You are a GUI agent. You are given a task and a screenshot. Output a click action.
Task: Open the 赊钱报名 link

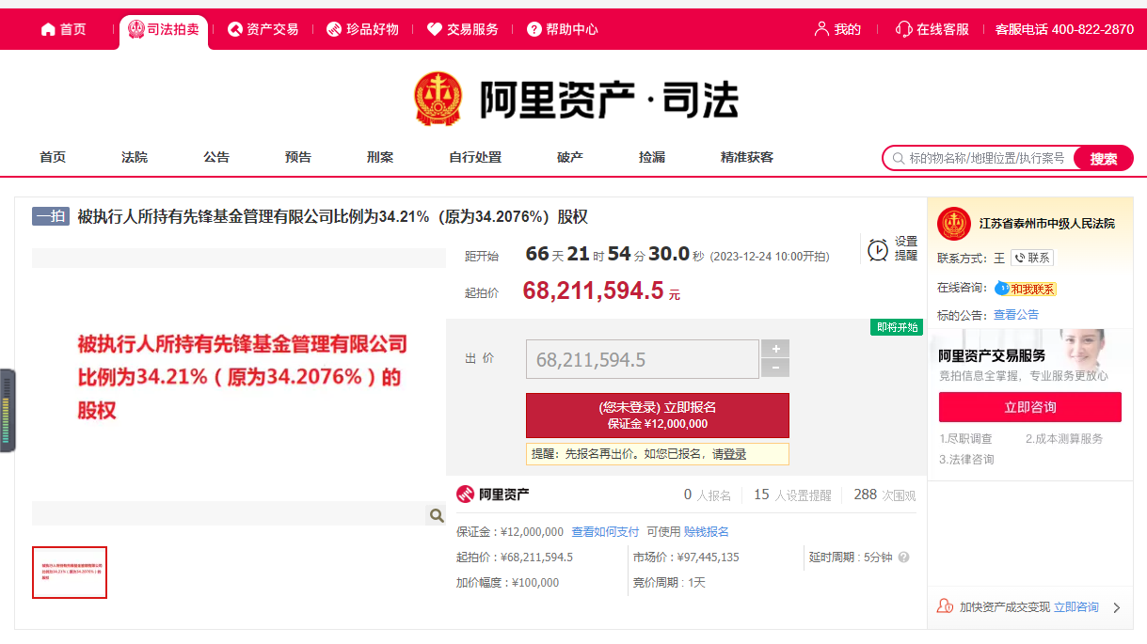(x=707, y=532)
